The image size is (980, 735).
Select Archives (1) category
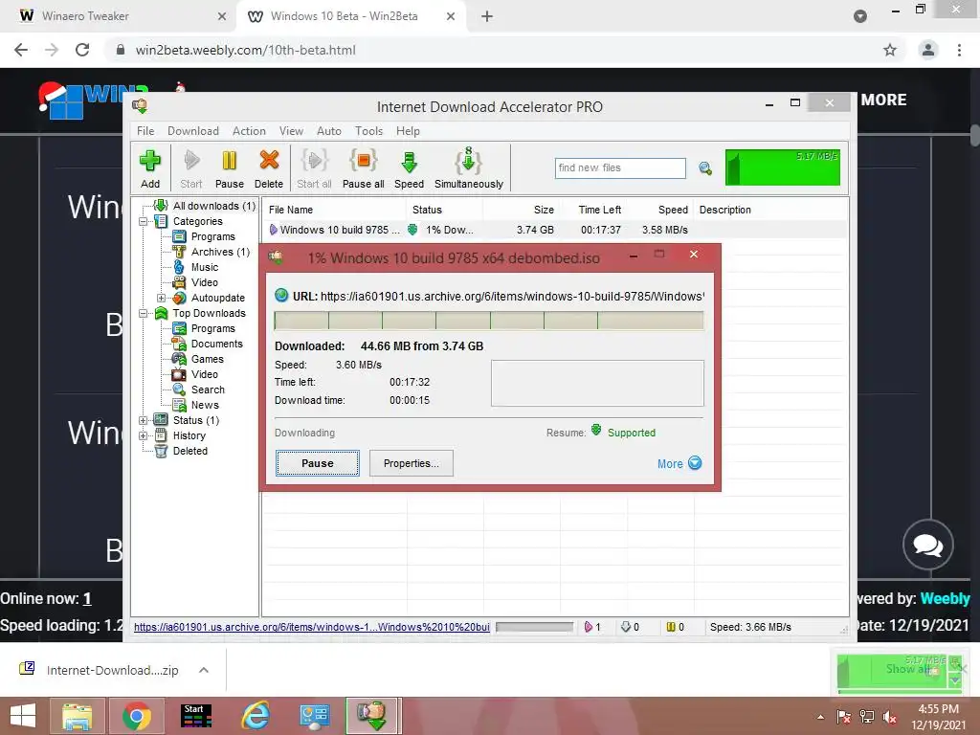point(221,252)
